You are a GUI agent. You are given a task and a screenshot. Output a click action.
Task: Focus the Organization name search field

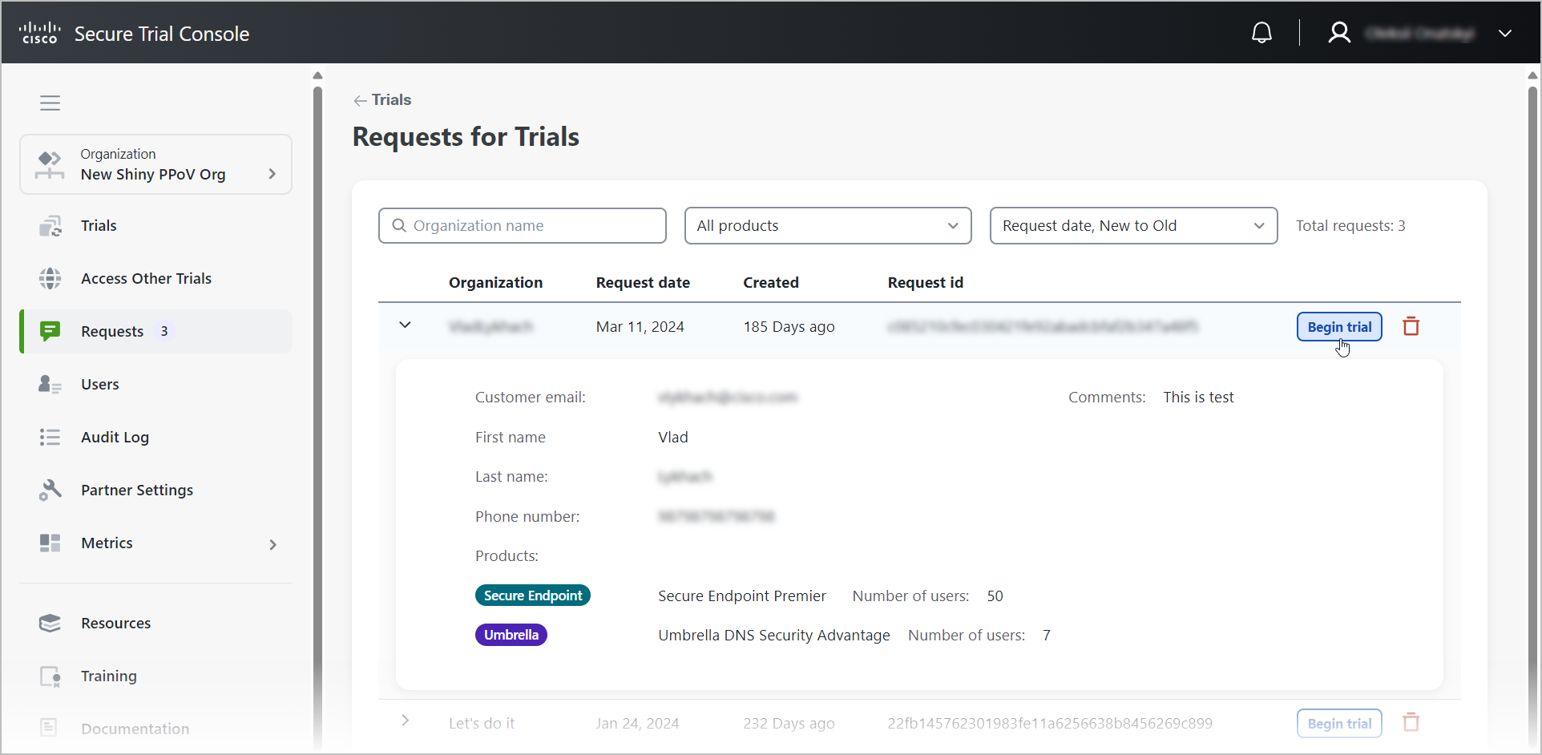point(523,226)
